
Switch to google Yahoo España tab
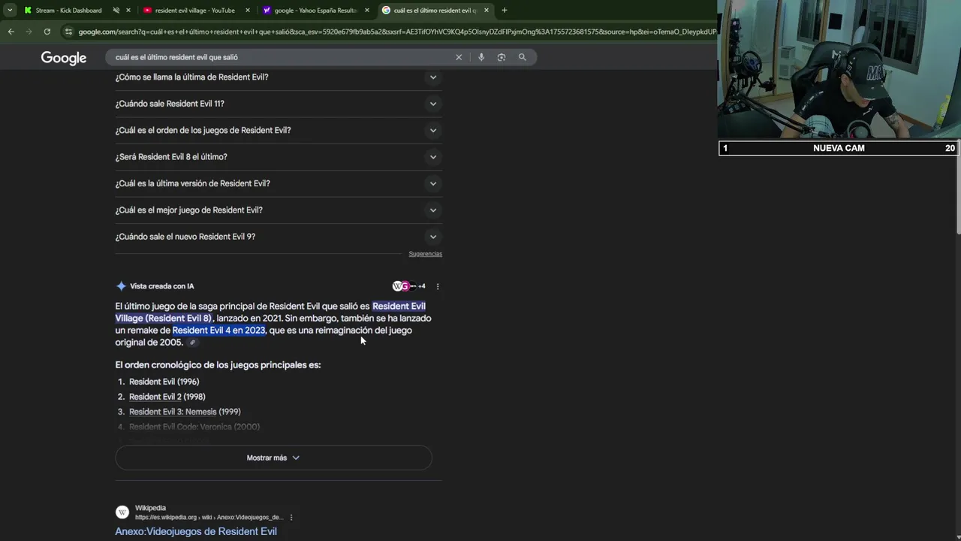click(x=315, y=11)
